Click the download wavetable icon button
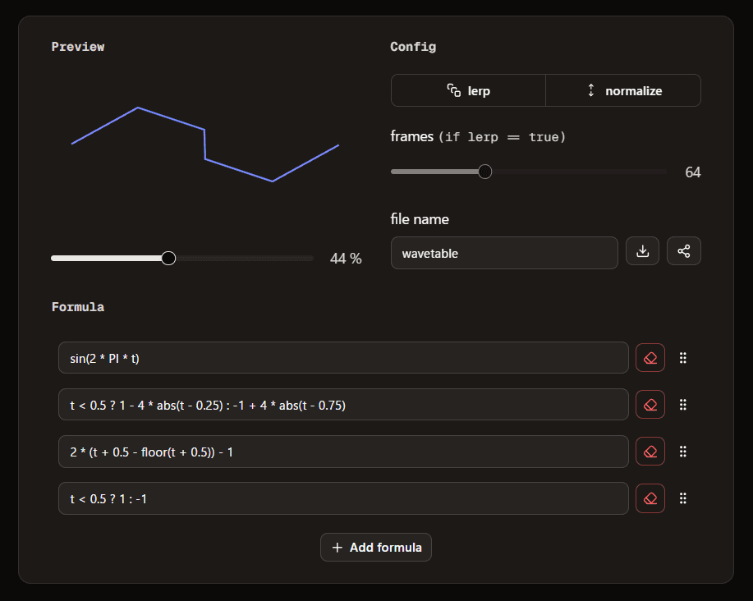Viewport: 753px width, 601px height. (x=642, y=251)
